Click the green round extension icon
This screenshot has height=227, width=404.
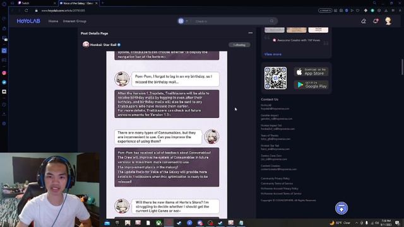pos(372,11)
